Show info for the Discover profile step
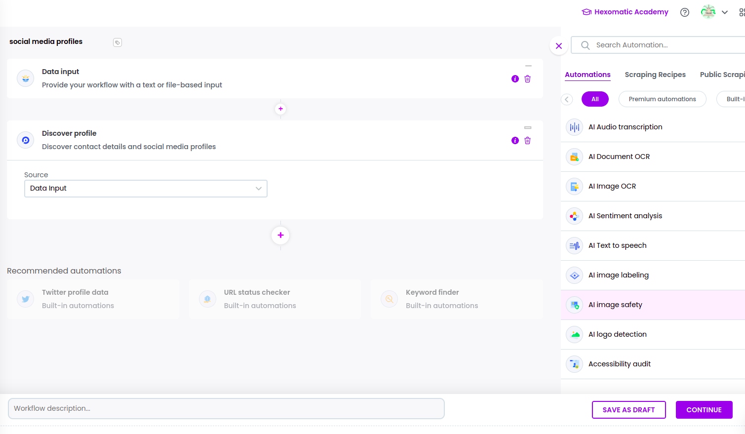The width and height of the screenshot is (745, 434). 515,140
